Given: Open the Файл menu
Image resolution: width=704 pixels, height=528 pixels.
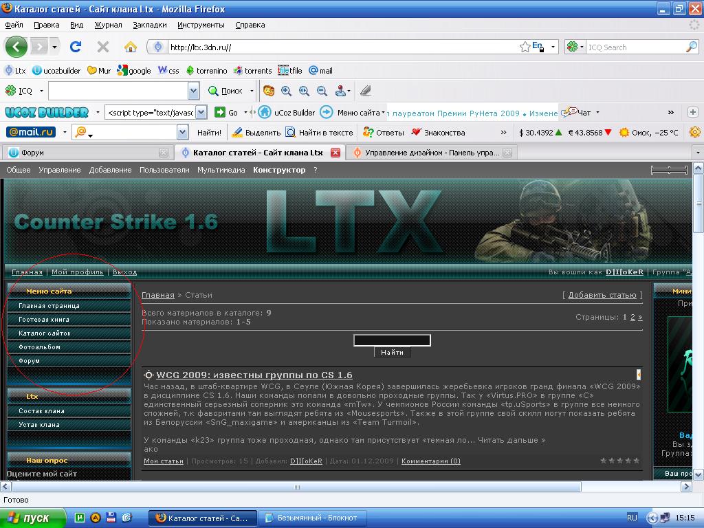Looking at the screenshot, I should point(14,25).
